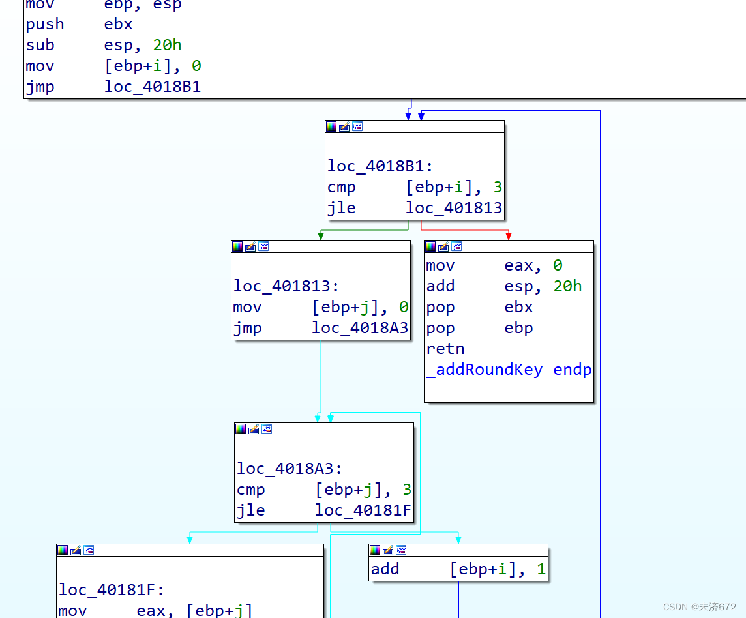
Task: Click the 'cmp [ebp+i], 3' instruction
Action: (x=415, y=188)
